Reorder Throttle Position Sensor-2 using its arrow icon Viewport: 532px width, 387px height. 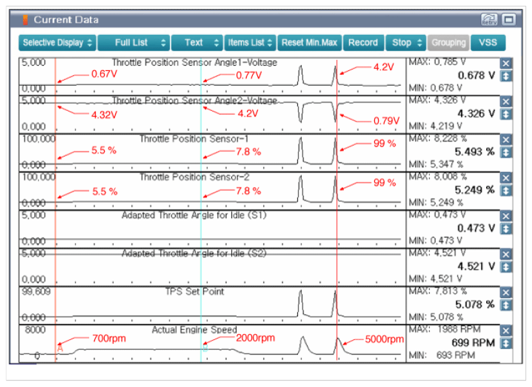506,190
